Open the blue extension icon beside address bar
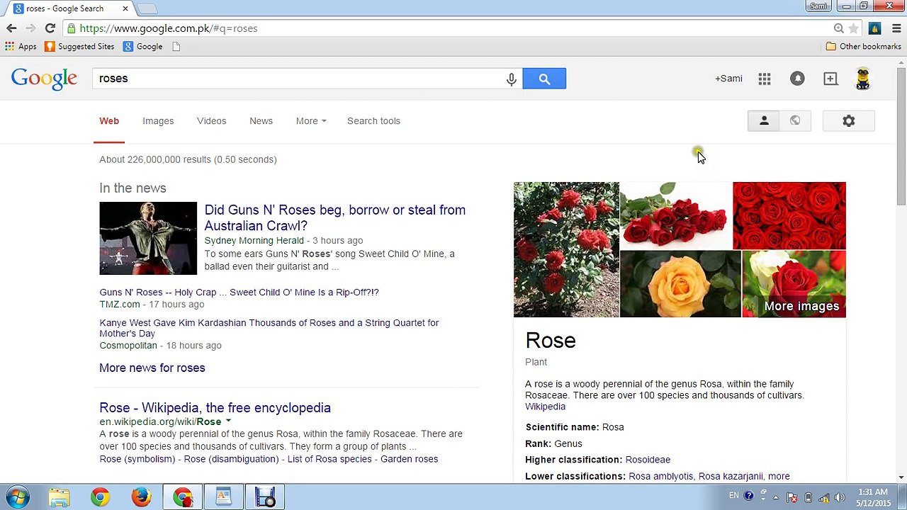This screenshot has width=907, height=510. click(874, 28)
